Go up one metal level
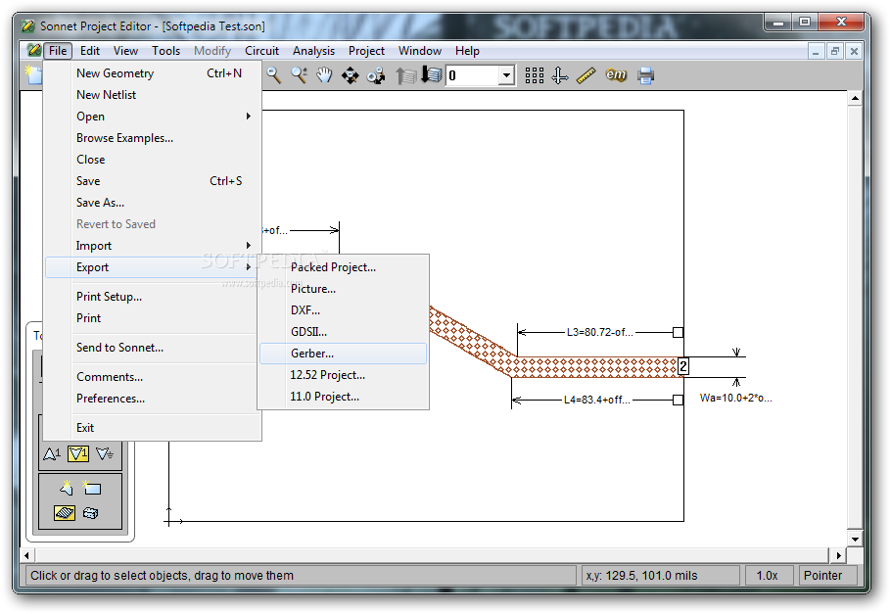 pyautogui.click(x=405, y=75)
